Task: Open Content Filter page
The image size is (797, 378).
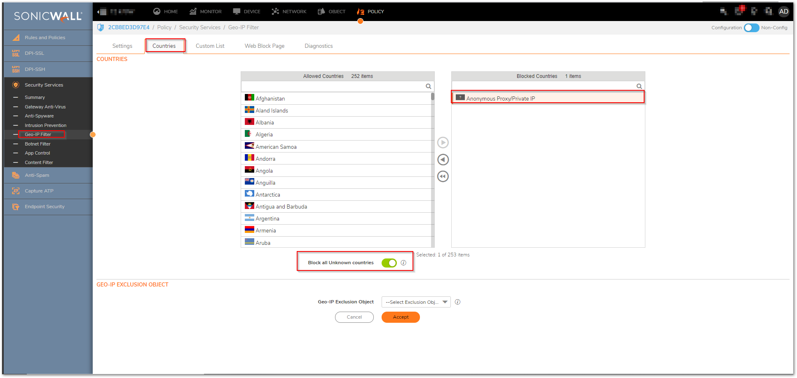Action: point(39,162)
